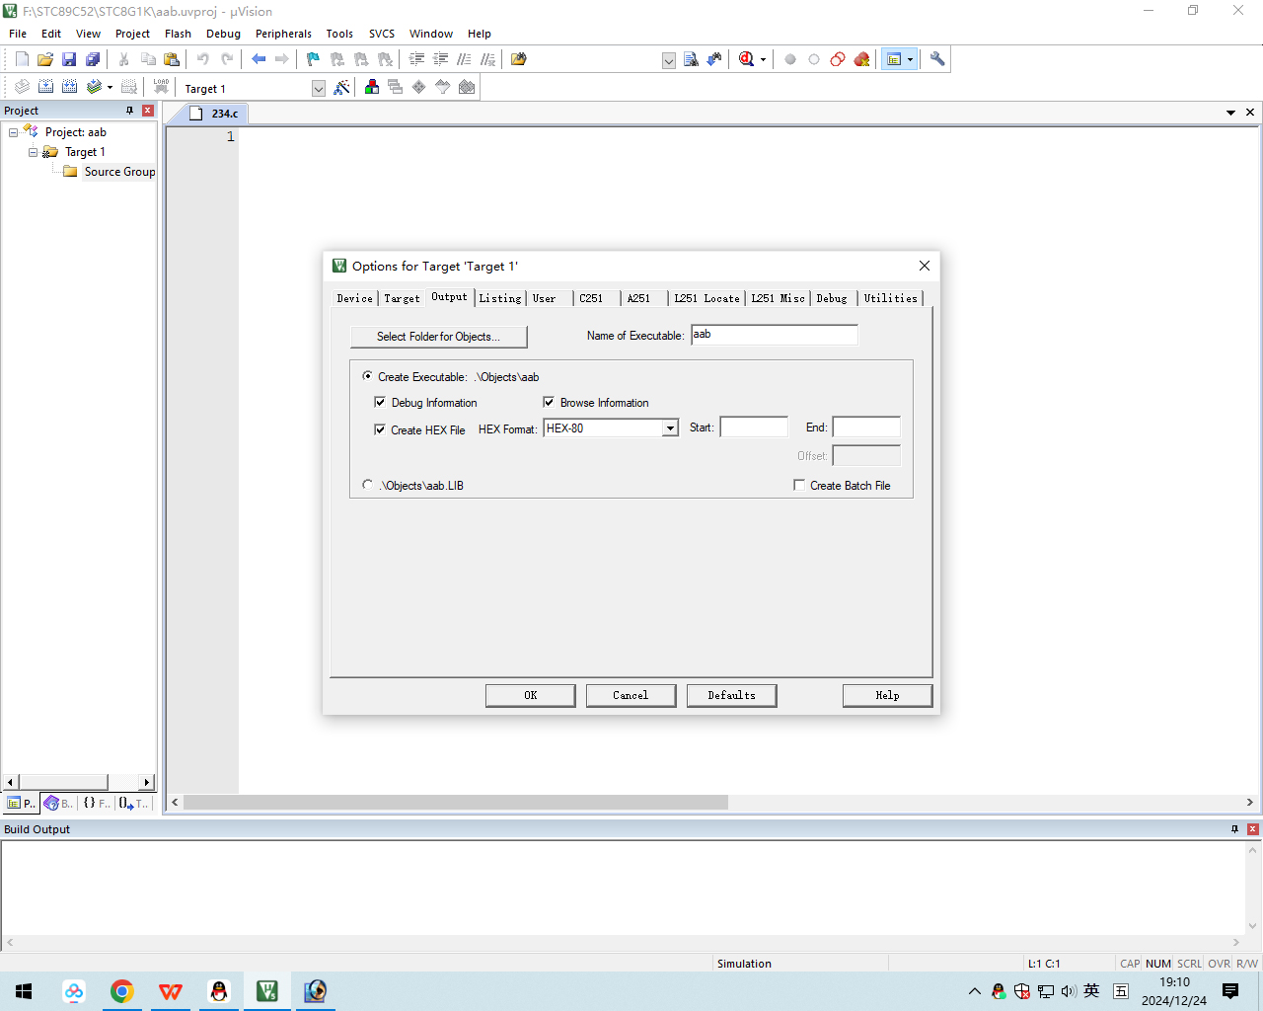Open the Flash menu
Image resolution: width=1263 pixels, height=1011 pixels.
coord(178,34)
